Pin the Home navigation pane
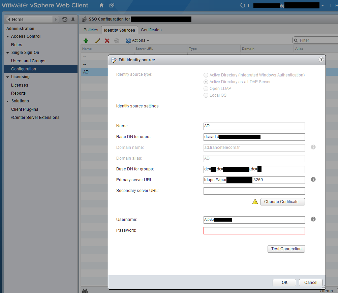Screen dimensions: 338x293 coord(72,19)
